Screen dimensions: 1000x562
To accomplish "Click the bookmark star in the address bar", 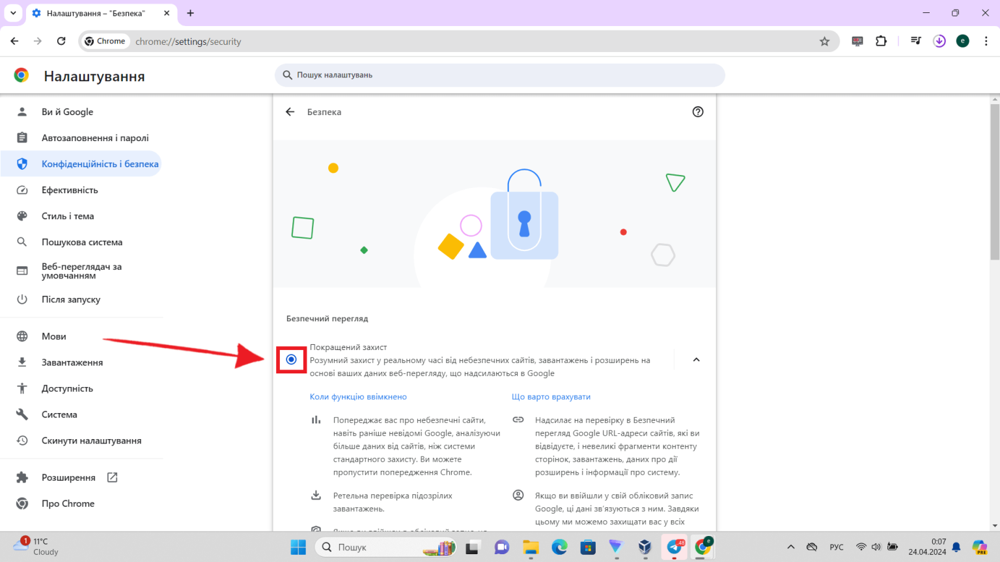I will 825,40.
